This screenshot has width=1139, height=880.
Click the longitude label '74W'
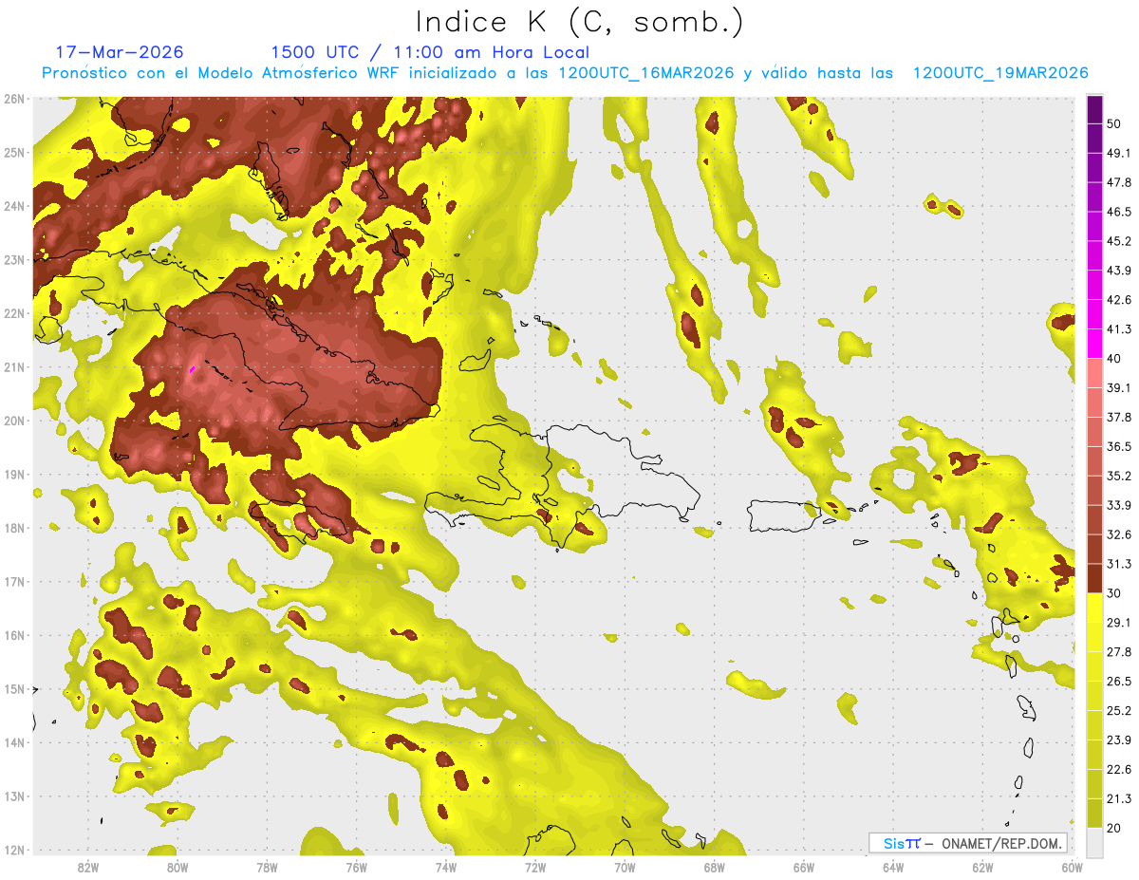[x=445, y=868]
